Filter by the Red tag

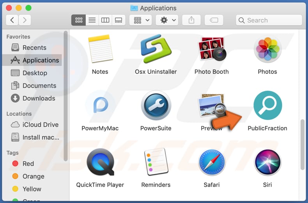point(32,164)
